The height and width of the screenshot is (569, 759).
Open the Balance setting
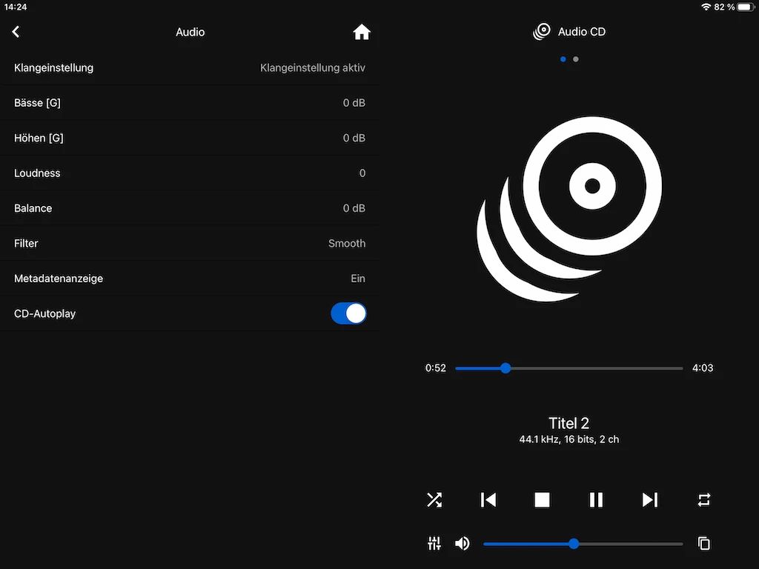click(x=190, y=208)
